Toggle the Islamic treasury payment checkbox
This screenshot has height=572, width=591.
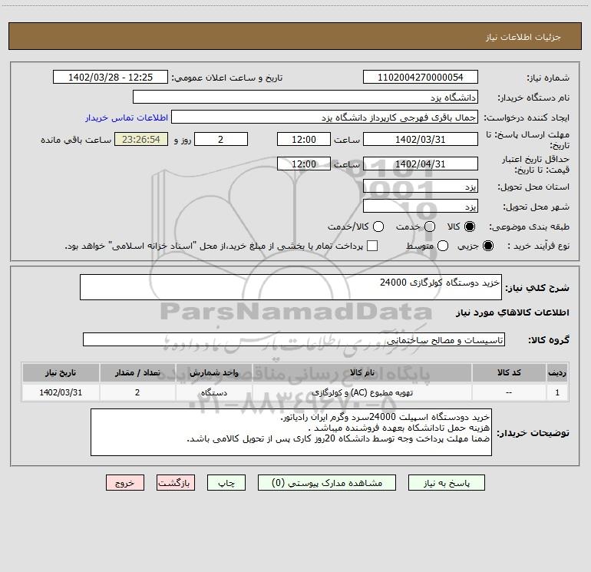click(x=372, y=246)
